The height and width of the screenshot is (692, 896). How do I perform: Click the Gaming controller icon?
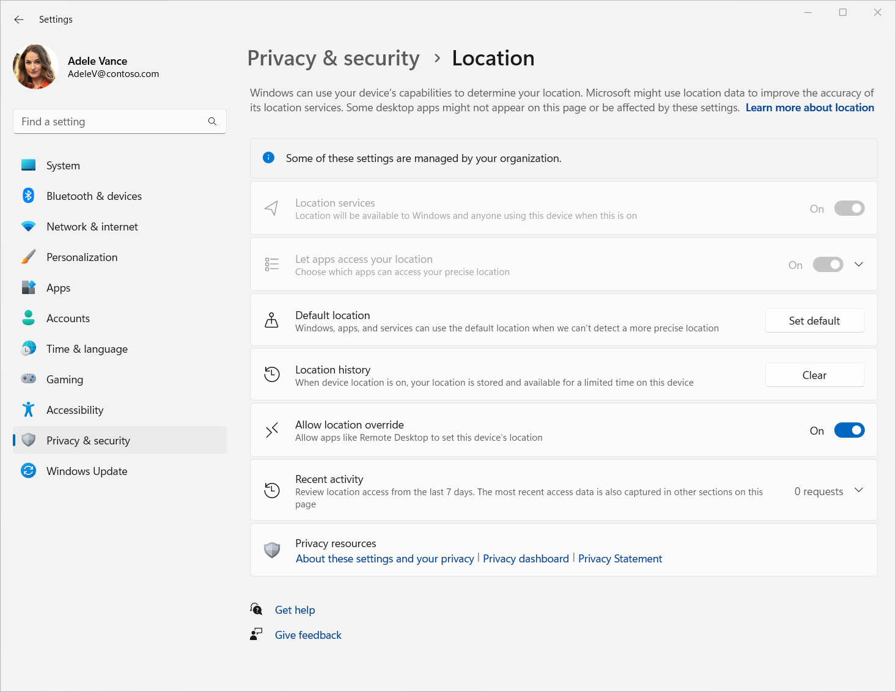click(28, 379)
